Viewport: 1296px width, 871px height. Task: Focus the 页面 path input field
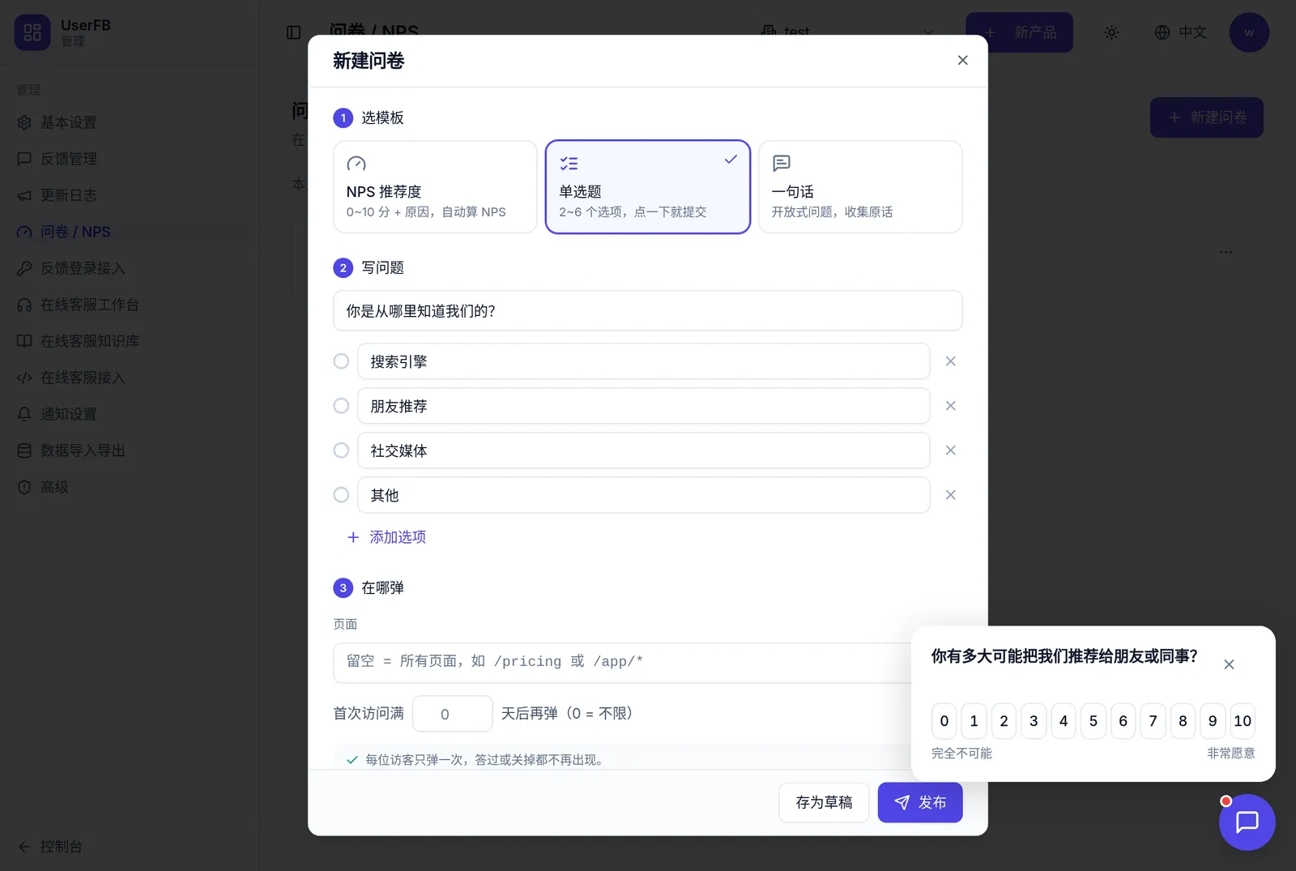click(622, 663)
